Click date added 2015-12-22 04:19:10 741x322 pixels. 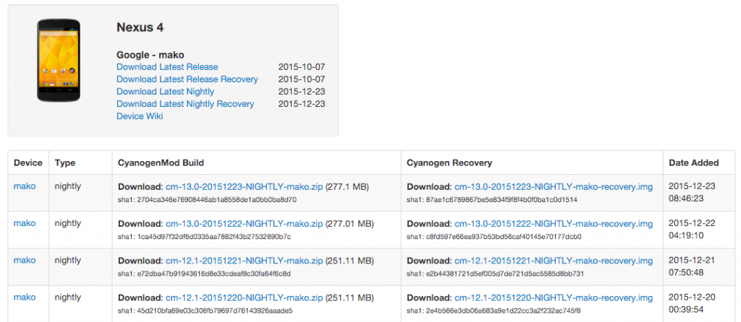click(x=693, y=229)
